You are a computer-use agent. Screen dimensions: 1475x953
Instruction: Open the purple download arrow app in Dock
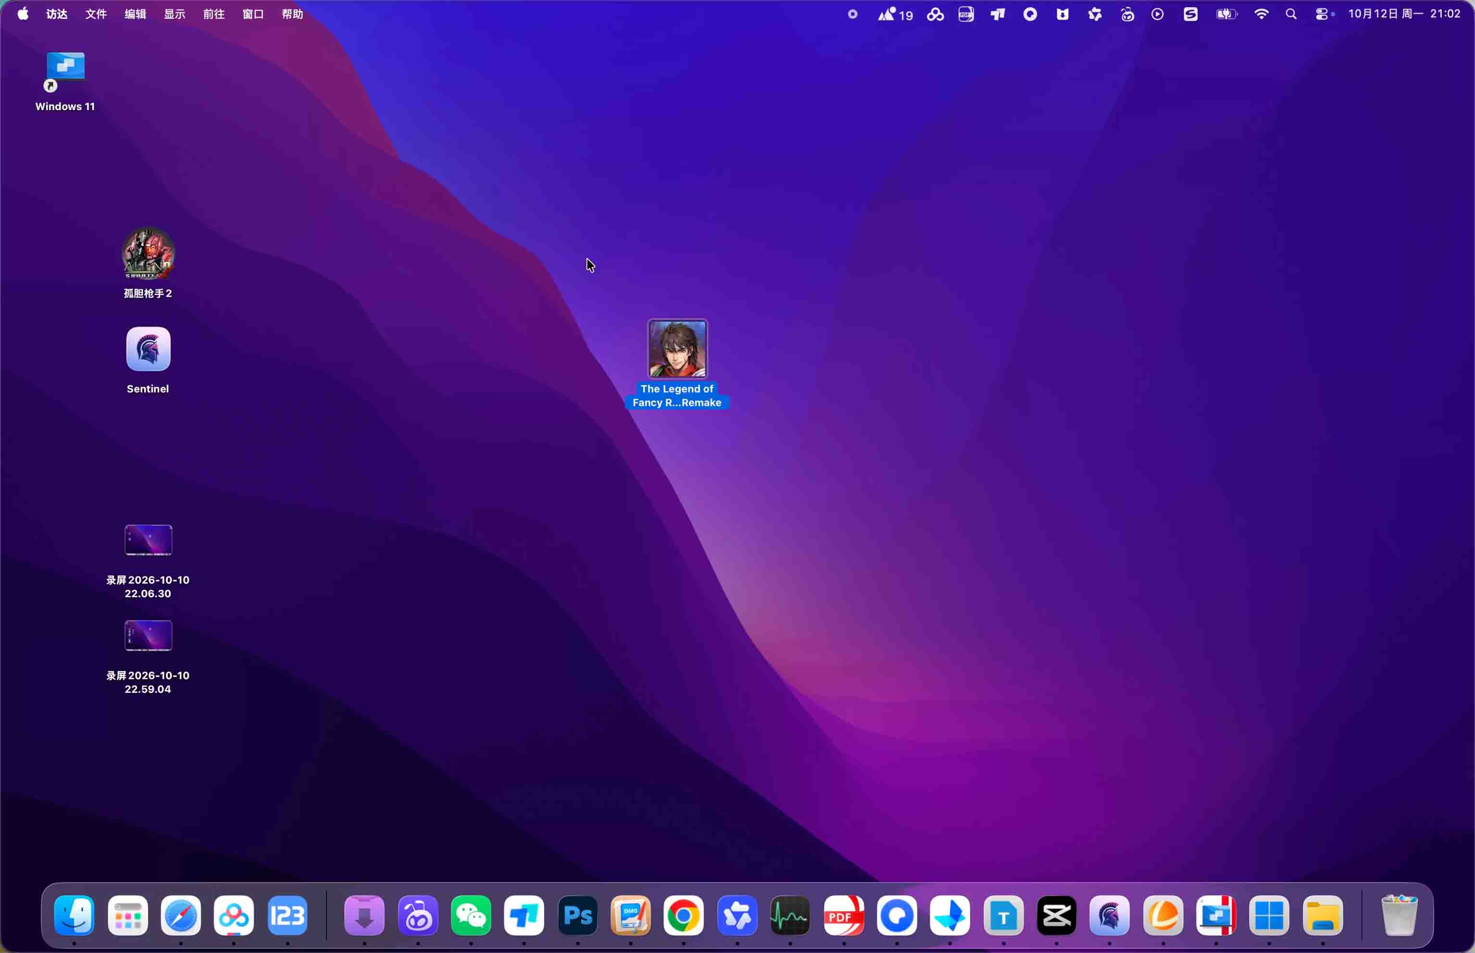[x=364, y=915]
